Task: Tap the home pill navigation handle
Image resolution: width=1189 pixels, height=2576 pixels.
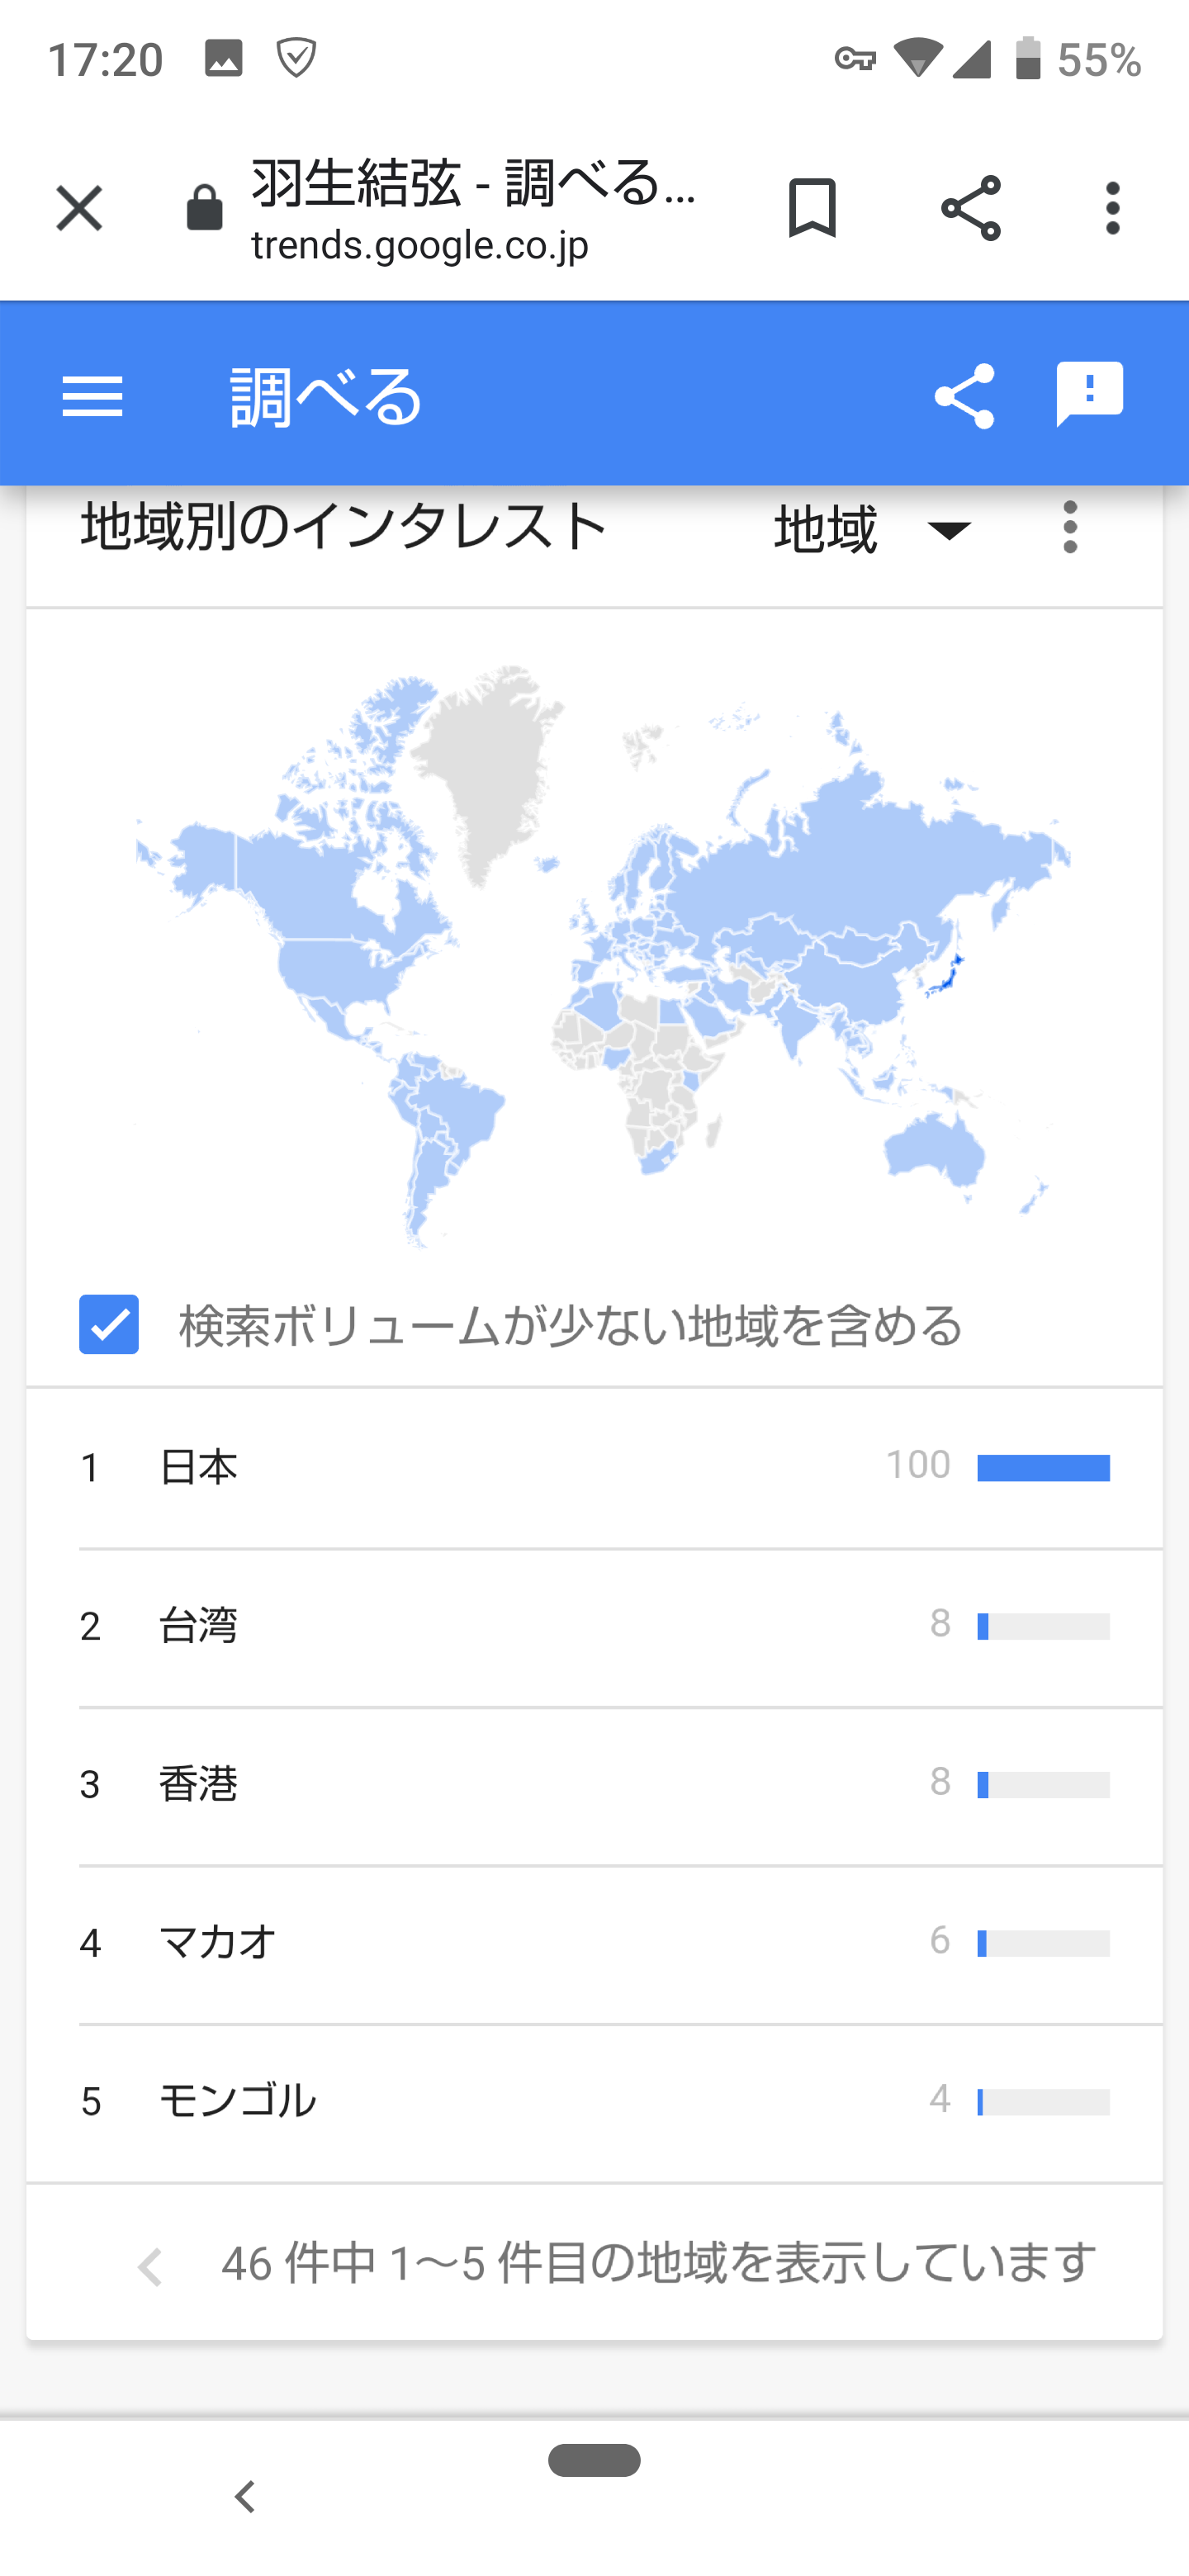Action: tap(594, 2460)
